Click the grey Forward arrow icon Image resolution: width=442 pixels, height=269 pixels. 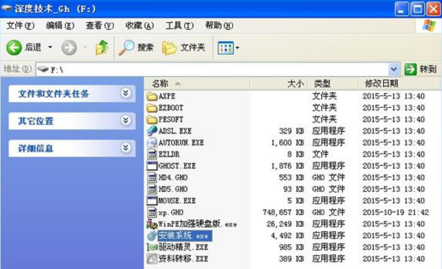tap(69, 47)
